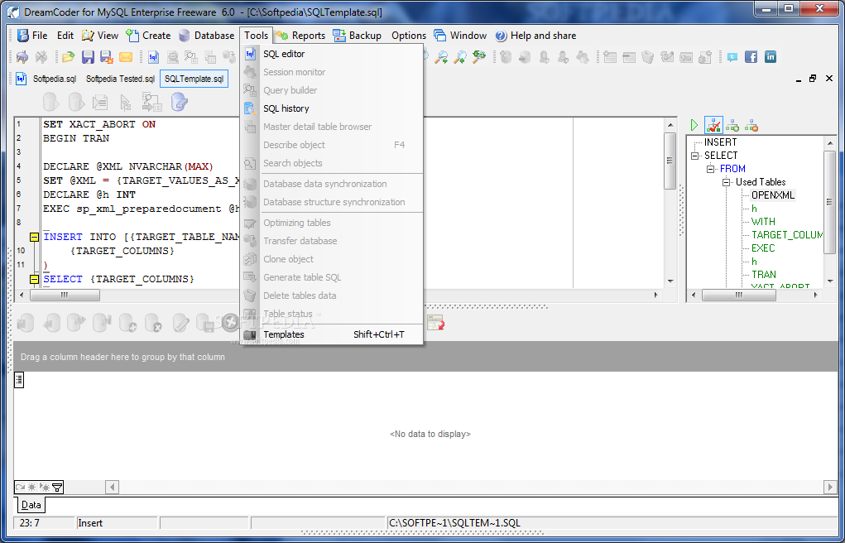Image resolution: width=845 pixels, height=543 pixels.
Task: Select the EXEC tree item
Action: click(x=762, y=248)
